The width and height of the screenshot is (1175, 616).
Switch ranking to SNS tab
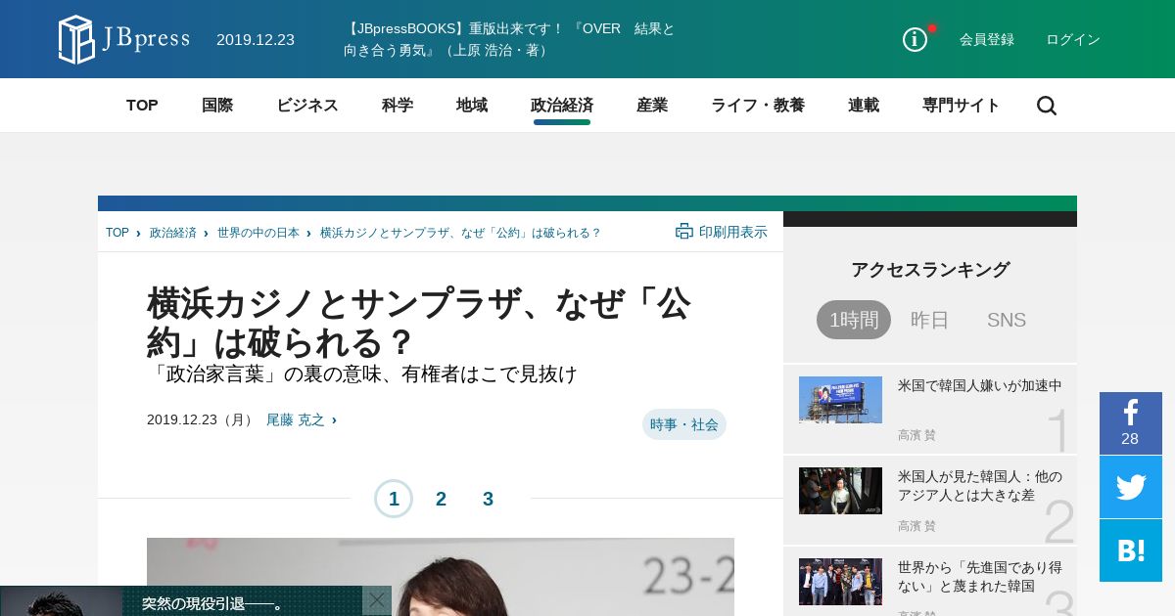click(1007, 320)
